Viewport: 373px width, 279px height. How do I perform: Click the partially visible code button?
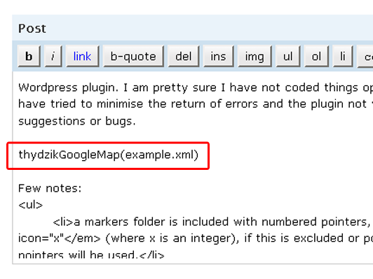(x=365, y=56)
